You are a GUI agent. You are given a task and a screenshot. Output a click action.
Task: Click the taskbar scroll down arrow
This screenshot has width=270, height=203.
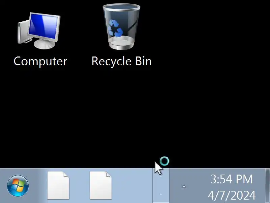[x=161, y=194]
